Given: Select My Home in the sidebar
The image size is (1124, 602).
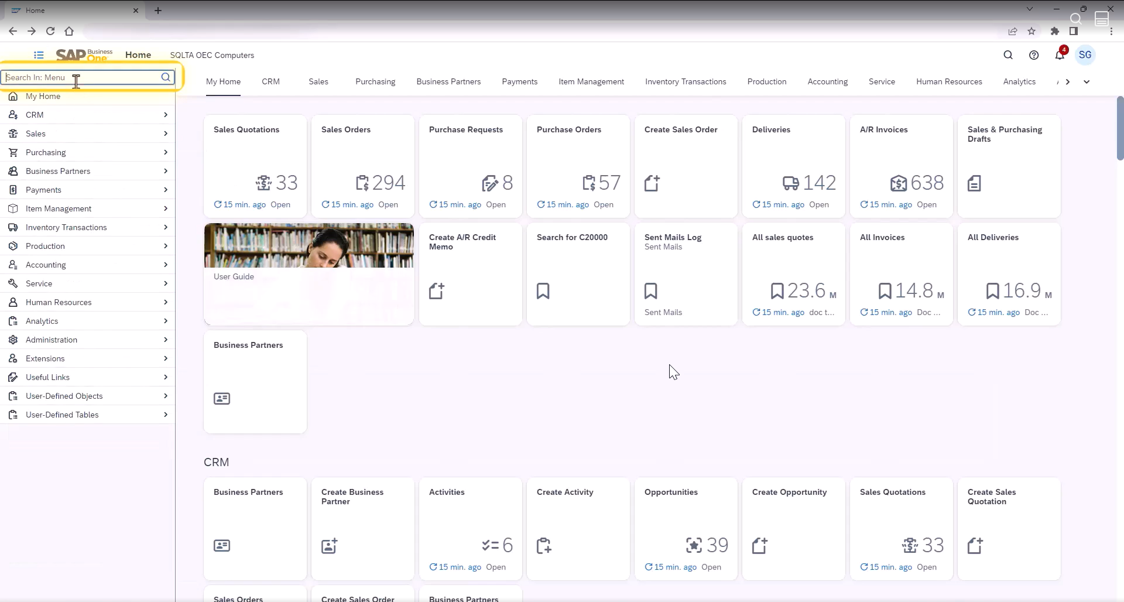Looking at the screenshot, I should pos(88,96).
